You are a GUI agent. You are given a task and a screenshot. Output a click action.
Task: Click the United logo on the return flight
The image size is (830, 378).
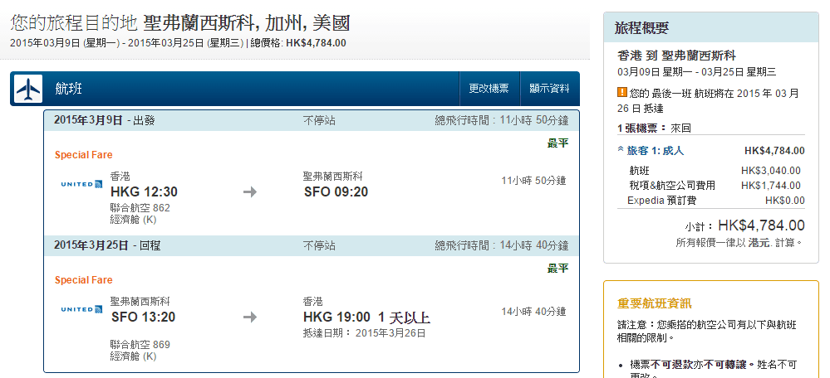pos(81,308)
